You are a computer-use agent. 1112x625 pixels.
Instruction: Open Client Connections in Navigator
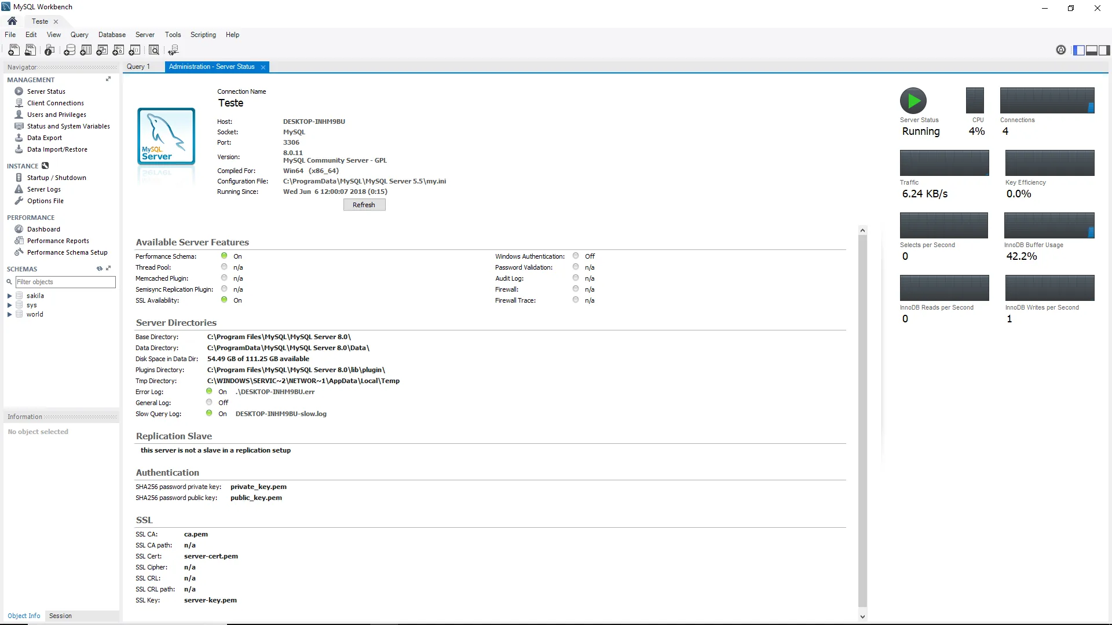(55, 103)
